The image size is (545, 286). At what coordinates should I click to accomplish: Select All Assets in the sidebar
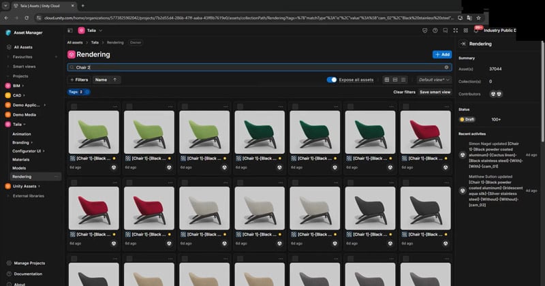click(23, 47)
